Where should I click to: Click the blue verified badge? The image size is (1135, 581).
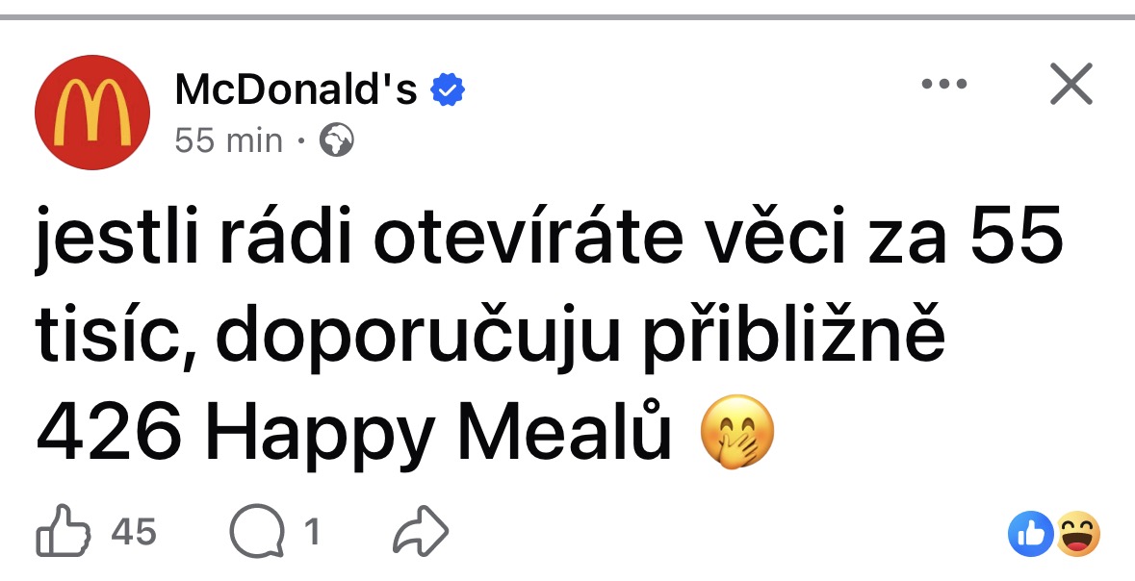point(448,90)
